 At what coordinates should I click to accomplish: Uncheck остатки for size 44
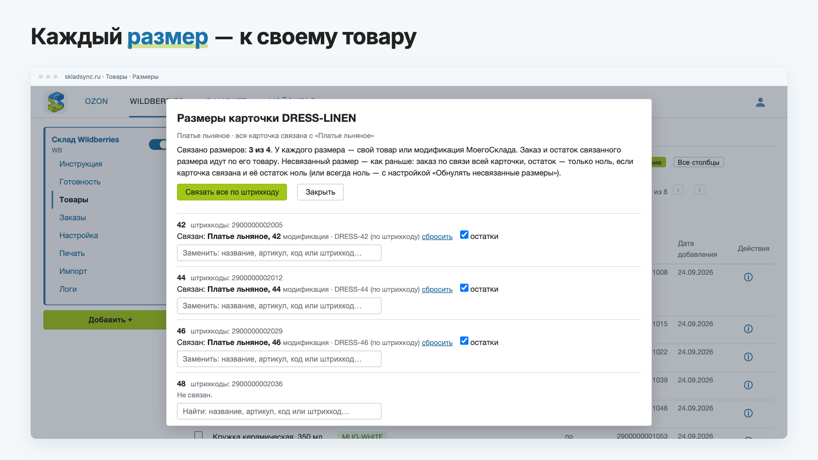(x=464, y=288)
